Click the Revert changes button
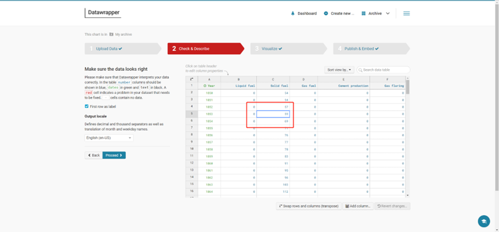The height and width of the screenshot is (232, 499). pos(392,206)
